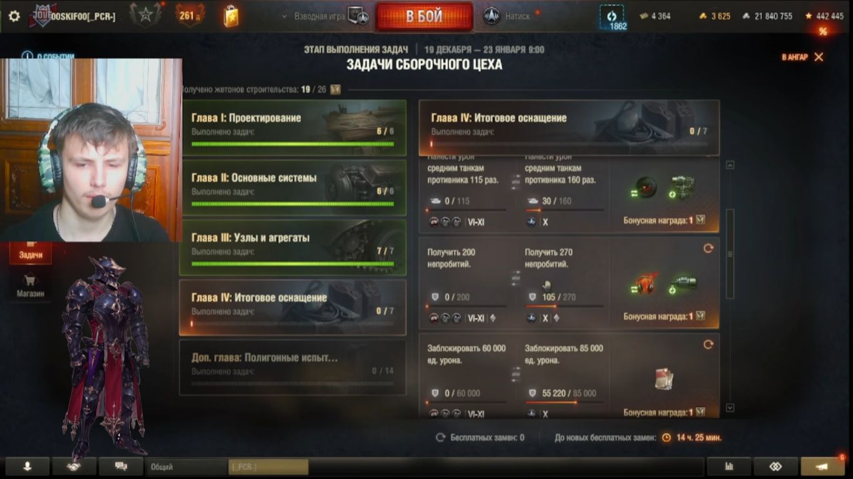This screenshot has height=479, width=853.
Task: Refresh the 'Заблокировать 85 000' task
Action: (x=708, y=344)
